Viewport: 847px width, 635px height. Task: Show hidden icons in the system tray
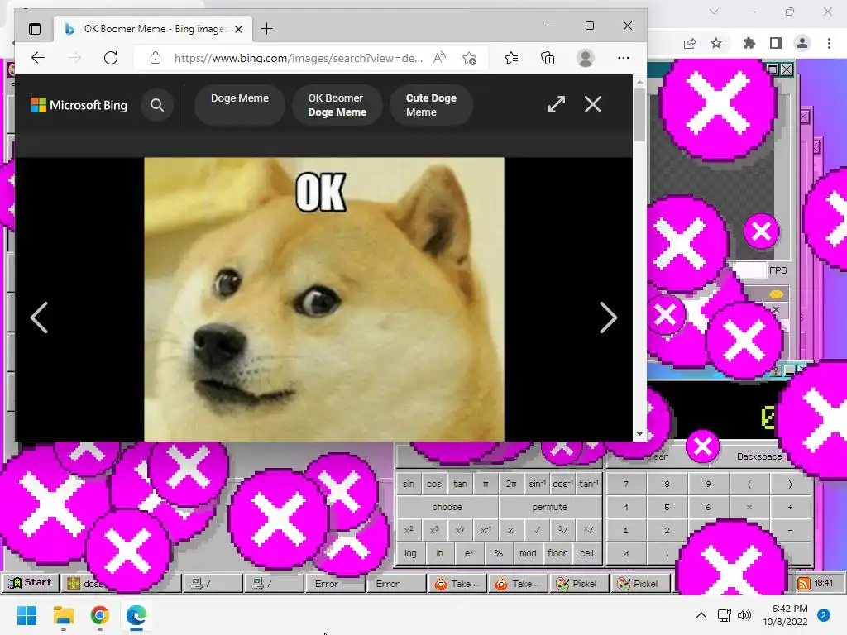click(x=701, y=615)
